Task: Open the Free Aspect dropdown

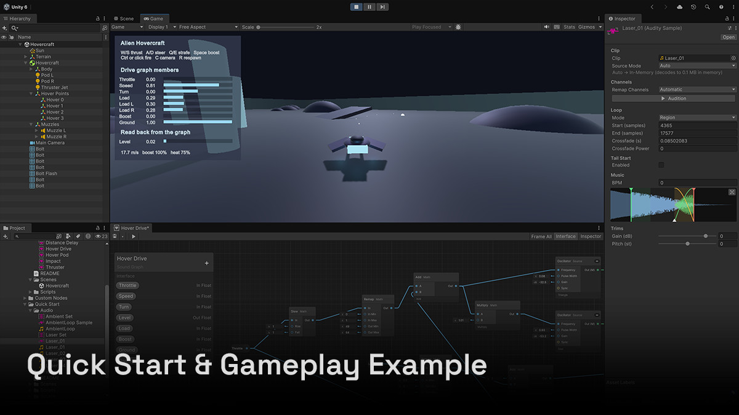Action: (208, 27)
